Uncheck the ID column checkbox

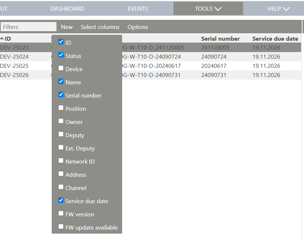tap(61, 41)
